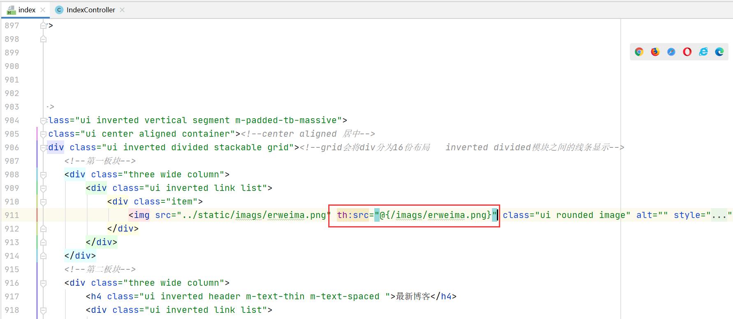Open page preview in Chrome browser
Screen dimensions: 733x319
[x=639, y=52]
